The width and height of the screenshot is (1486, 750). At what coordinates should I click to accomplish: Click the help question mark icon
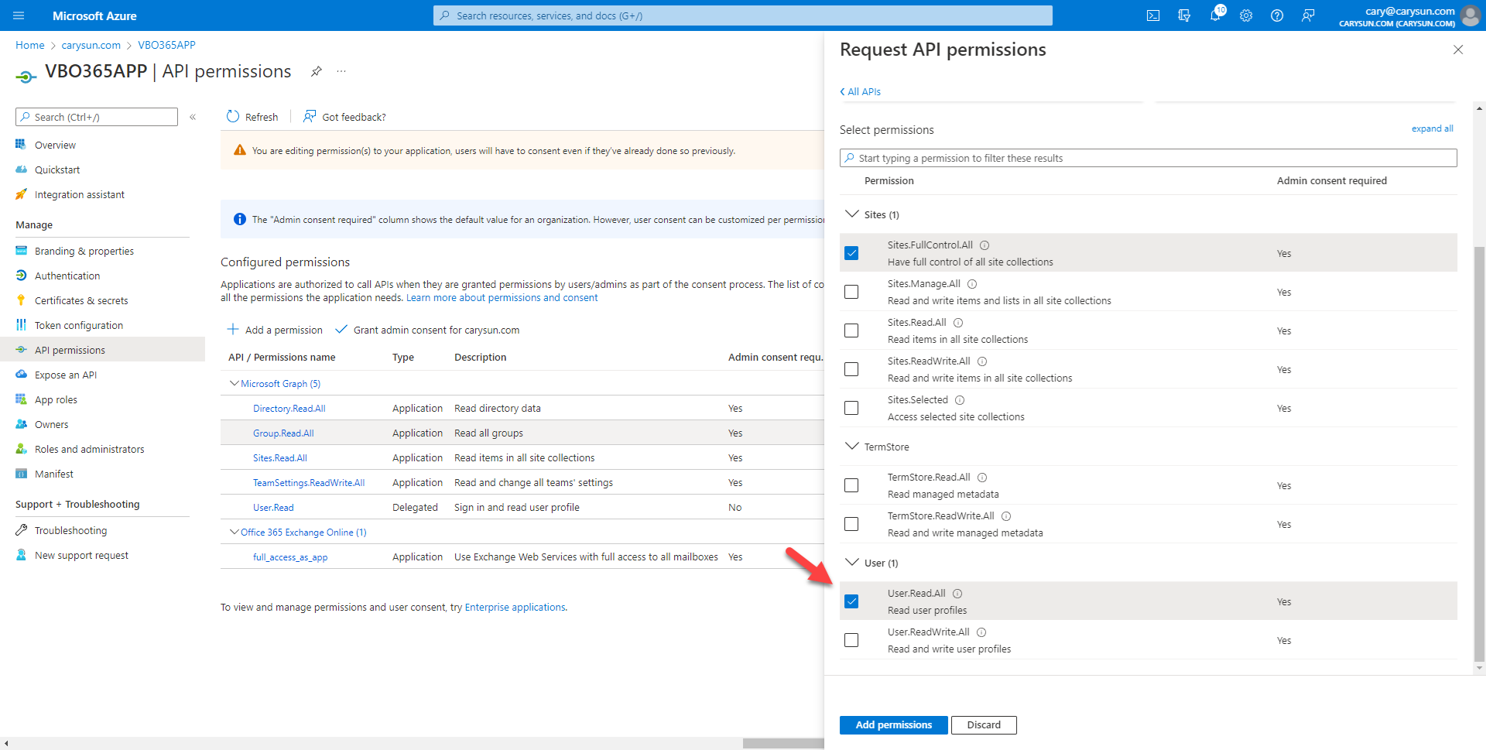pos(1277,15)
